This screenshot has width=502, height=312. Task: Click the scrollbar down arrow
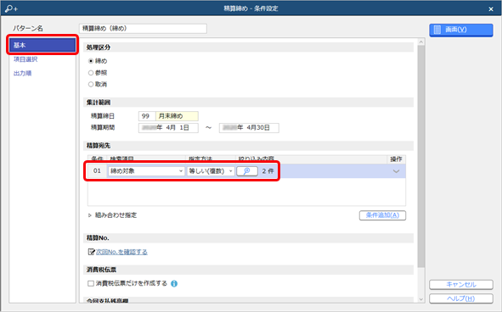(x=421, y=299)
